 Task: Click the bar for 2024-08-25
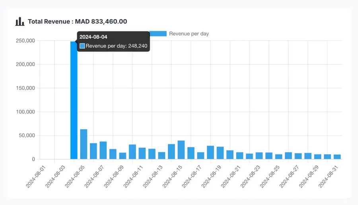point(278,157)
